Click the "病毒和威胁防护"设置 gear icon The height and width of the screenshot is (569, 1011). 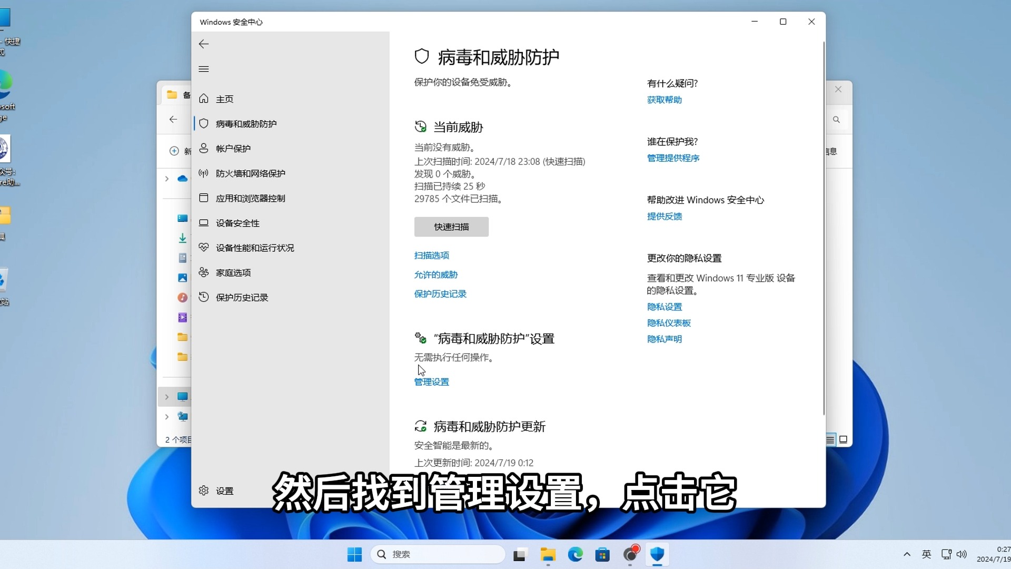tap(420, 338)
